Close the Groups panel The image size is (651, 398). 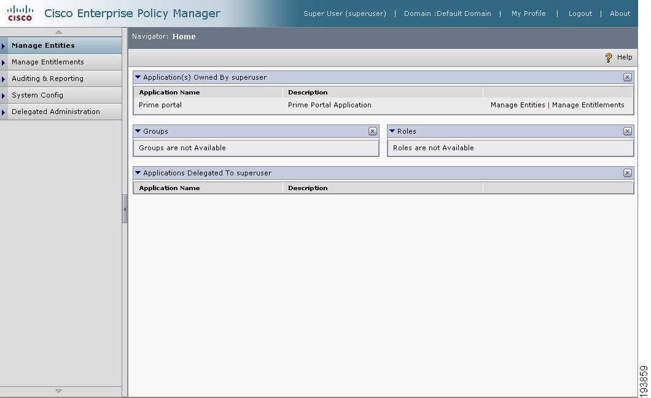point(372,131)
